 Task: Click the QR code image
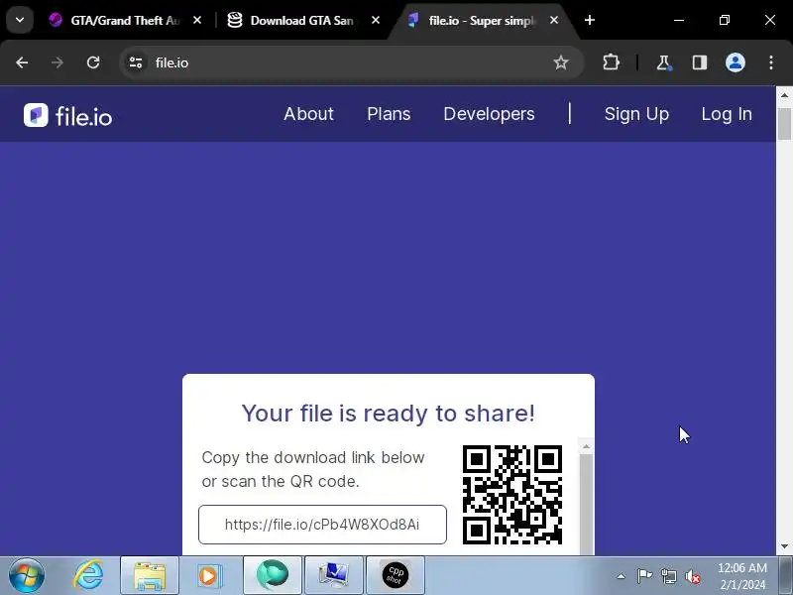click(512, 495)
